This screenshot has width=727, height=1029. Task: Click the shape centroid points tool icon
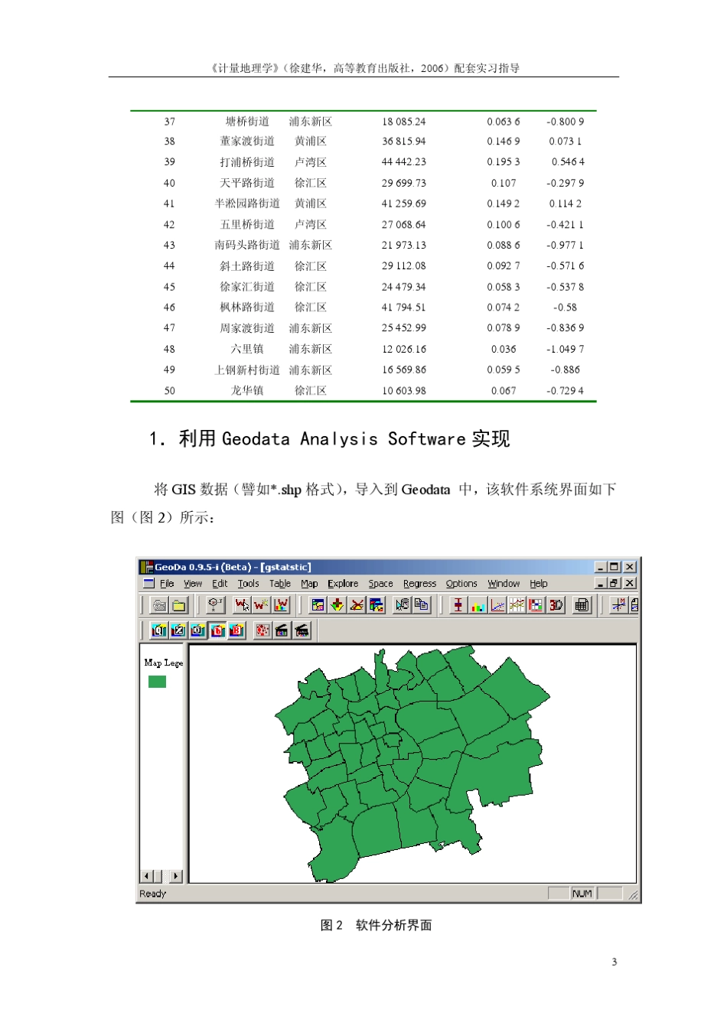(216, 605)
